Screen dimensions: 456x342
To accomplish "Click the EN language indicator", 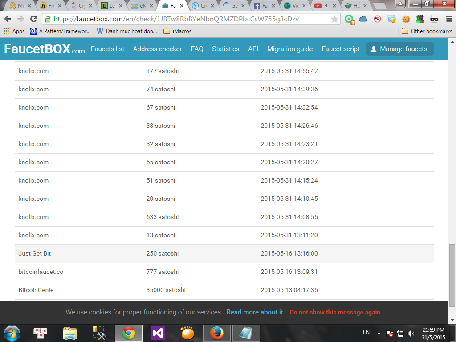I will [366, 332].
